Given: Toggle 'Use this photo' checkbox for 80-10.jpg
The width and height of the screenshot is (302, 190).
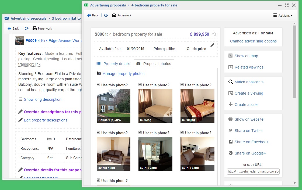Looking at the screenshot, I should point(182,85).
